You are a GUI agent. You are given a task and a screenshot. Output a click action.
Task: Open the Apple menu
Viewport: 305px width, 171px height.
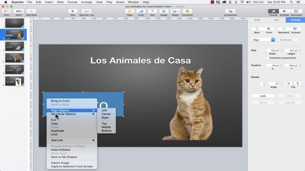click(x=6, y=2)
